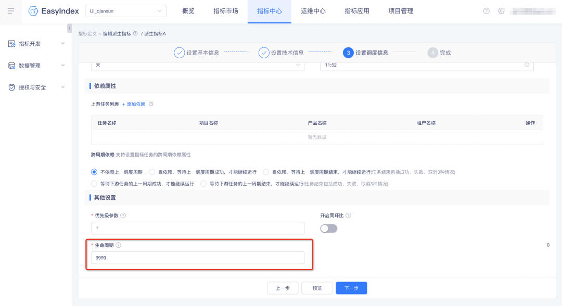This screenshot has width=562, height=306.
Task: Click the 派生指标A breadcrumb text
Action: click(x=155, y=34)
